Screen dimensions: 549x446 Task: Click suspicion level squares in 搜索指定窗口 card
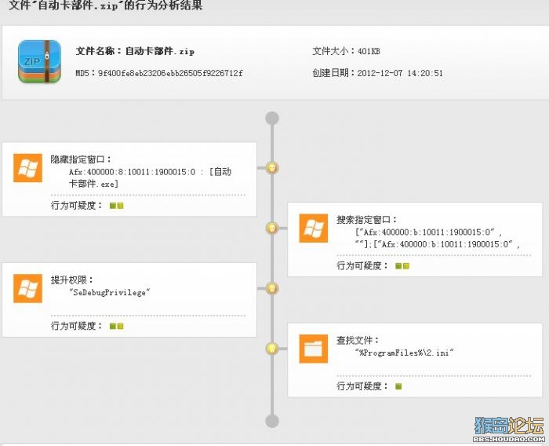[x=402, y=266]
